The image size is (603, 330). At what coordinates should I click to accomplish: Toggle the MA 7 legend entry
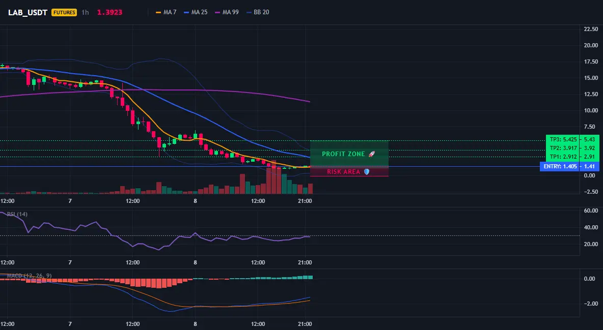click(166, 12)
